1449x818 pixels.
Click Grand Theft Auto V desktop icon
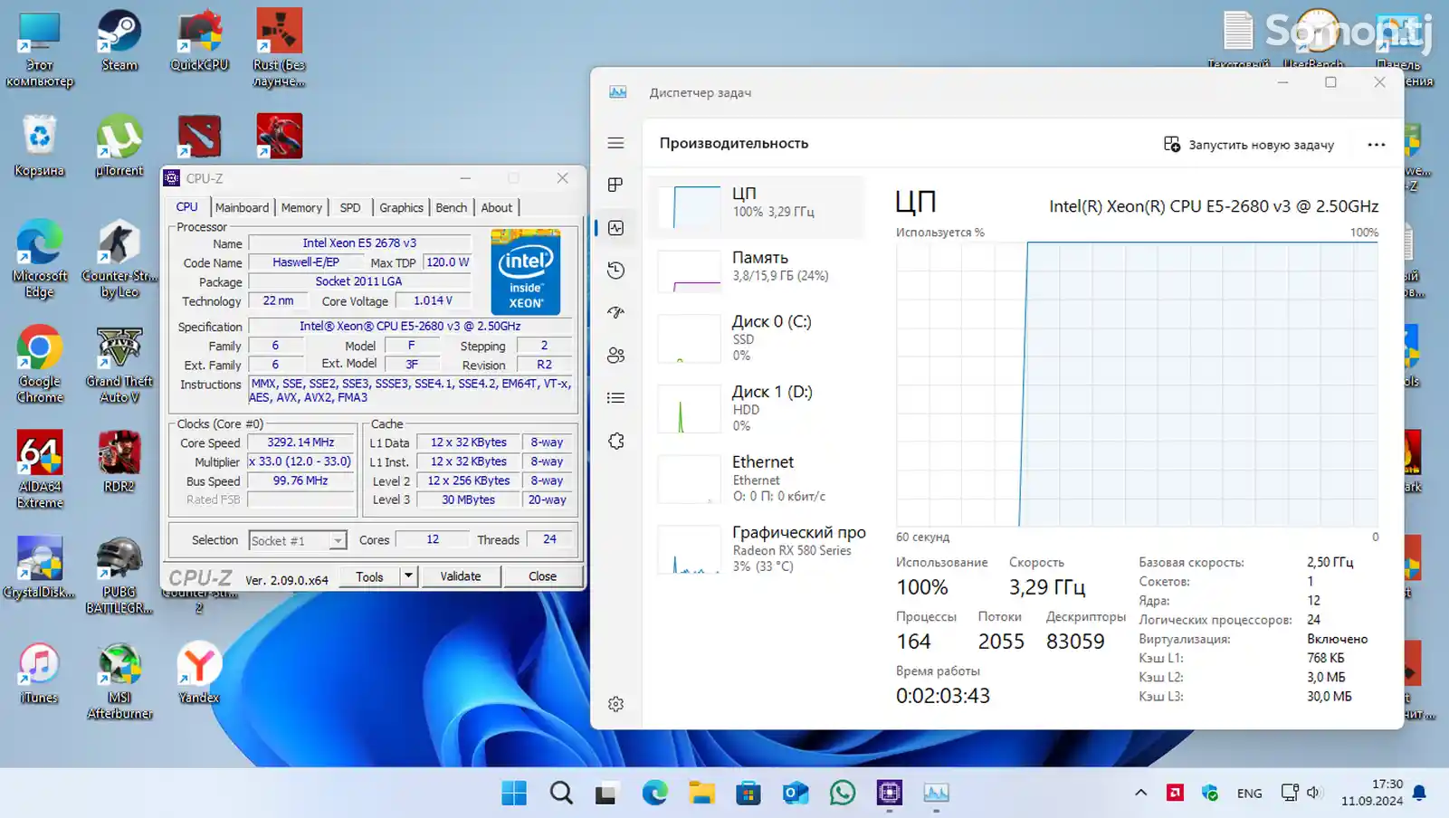point(119,364)
